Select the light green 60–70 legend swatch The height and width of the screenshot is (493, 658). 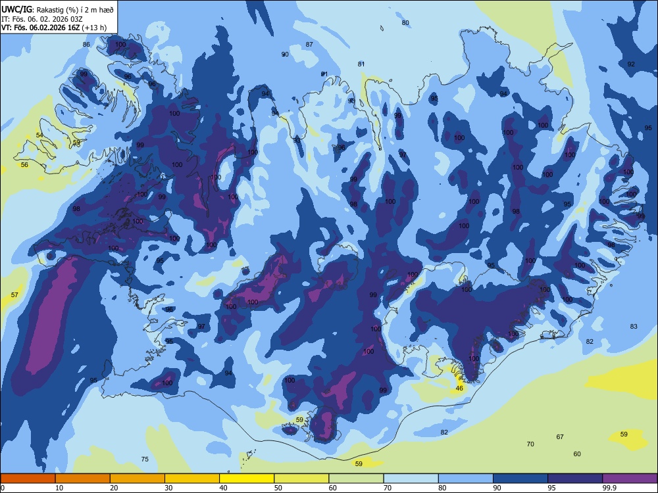[x=356, y=479]
